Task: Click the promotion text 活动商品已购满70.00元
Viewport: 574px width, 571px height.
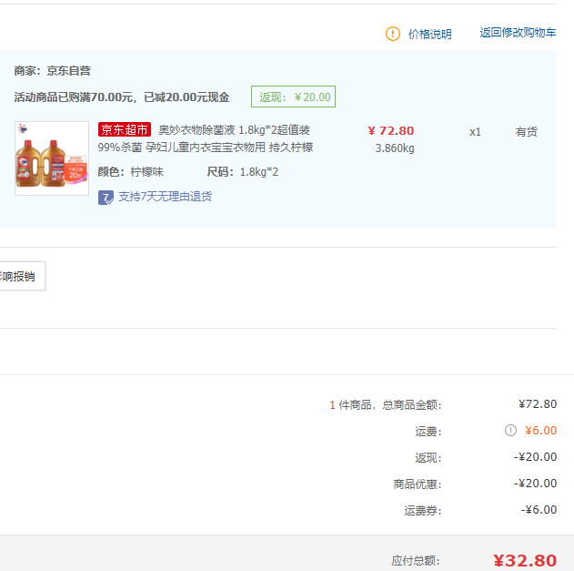Action: tap(73, 97)
